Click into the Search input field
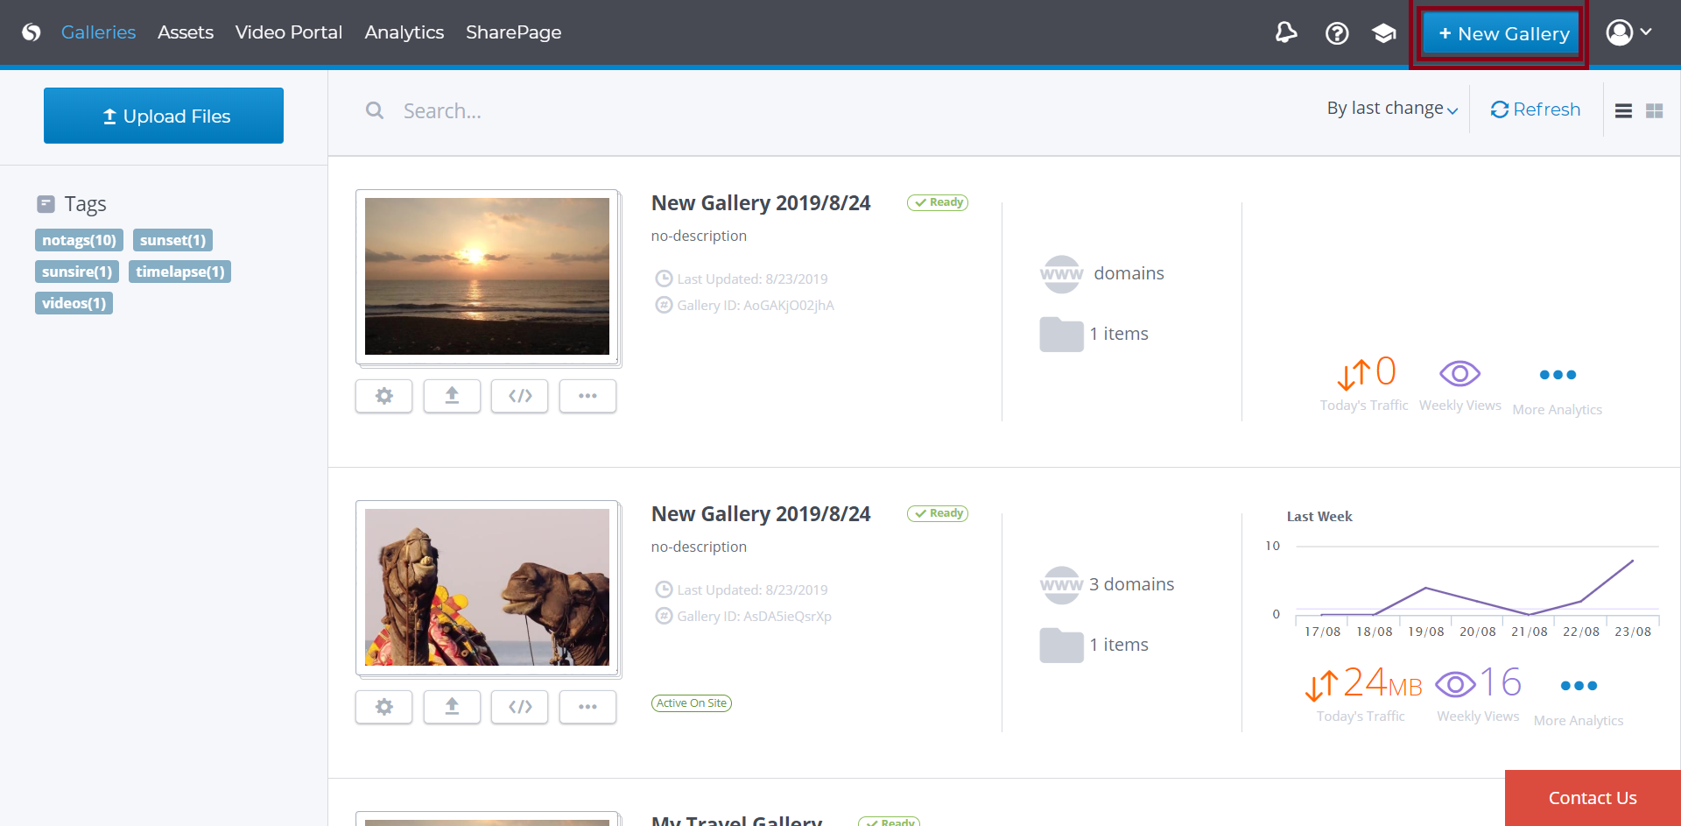Image resolution: width=1681 pixels, height=826 pixels. coord(613,111)
